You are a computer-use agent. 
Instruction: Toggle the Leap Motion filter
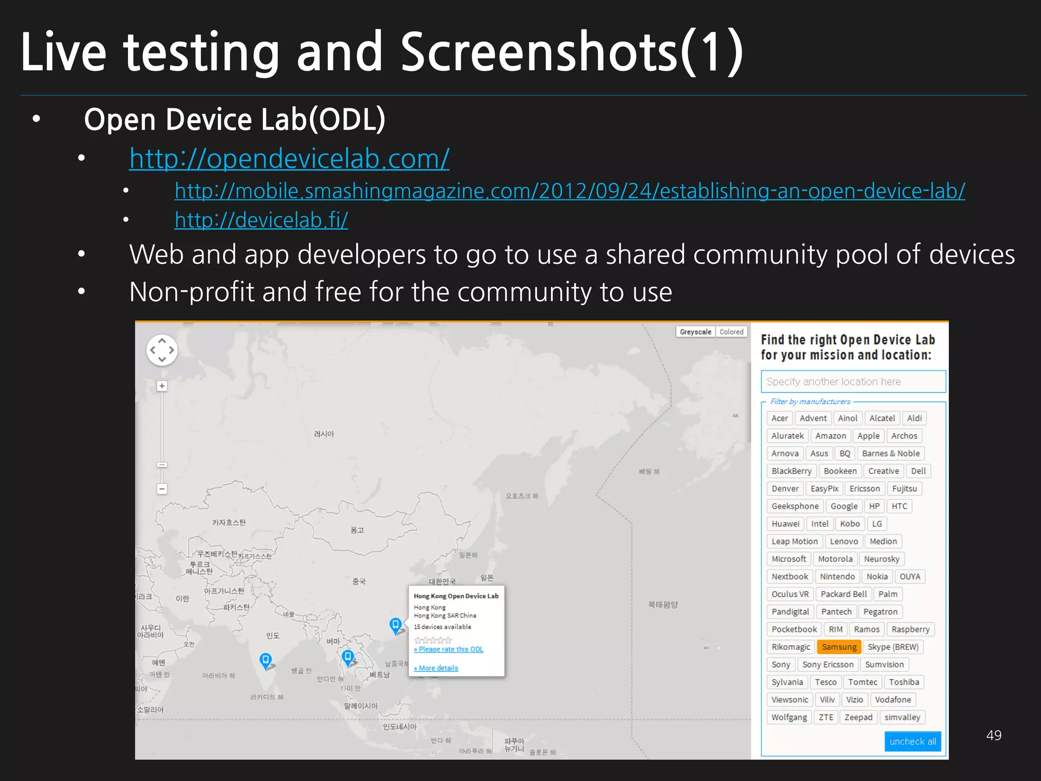(x=794, y=542)
